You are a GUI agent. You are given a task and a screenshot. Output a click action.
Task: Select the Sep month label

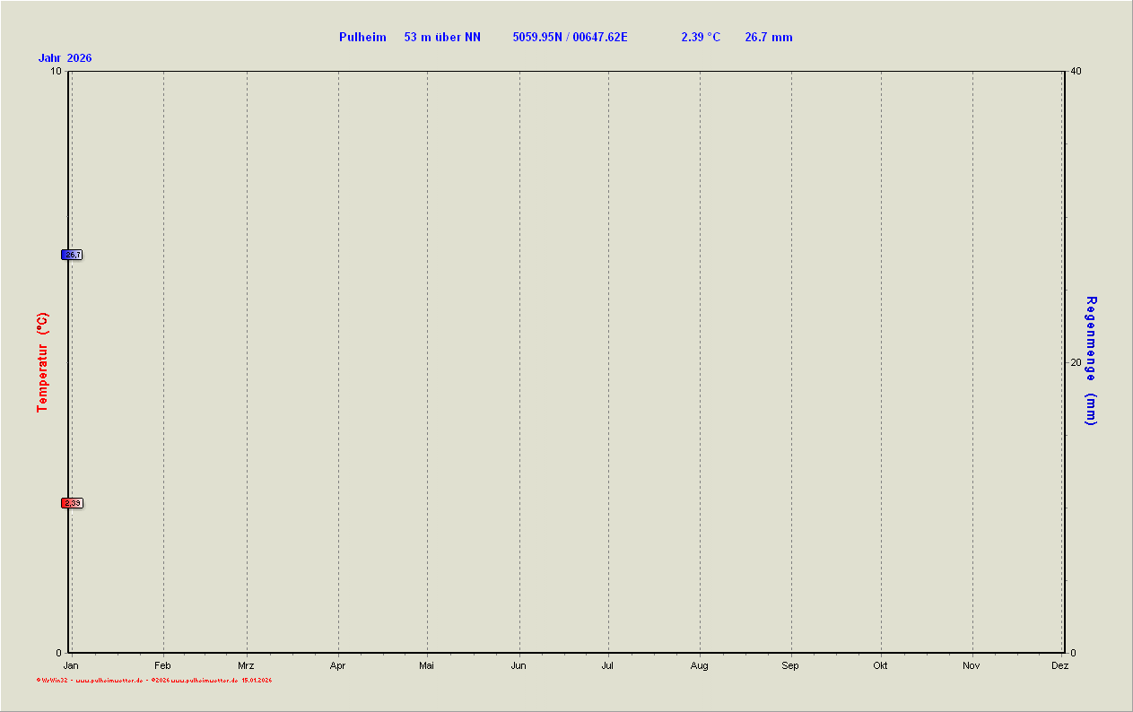click(x=790, y=665)
